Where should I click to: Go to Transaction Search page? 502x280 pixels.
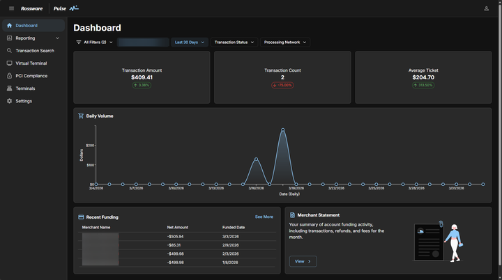pos(35,51)
